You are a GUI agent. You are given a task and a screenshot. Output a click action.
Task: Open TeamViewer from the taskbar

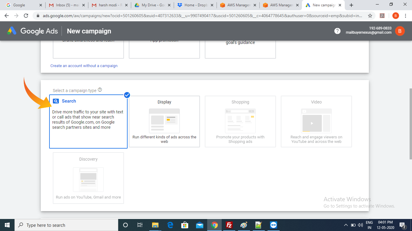[274, 225]
